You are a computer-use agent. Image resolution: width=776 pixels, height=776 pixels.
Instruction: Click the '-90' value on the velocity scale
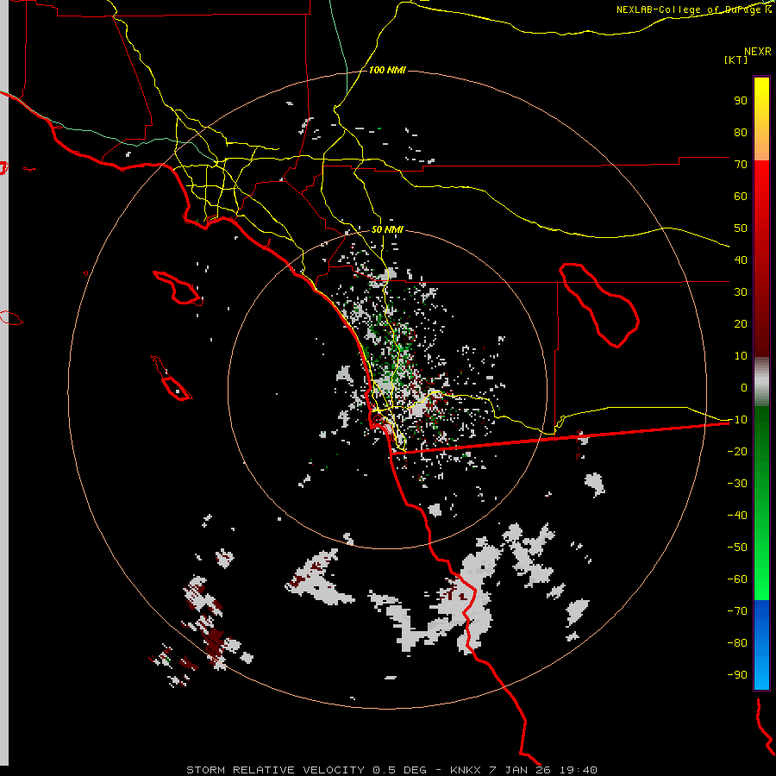pyautogui.click(x=737, y=675)
